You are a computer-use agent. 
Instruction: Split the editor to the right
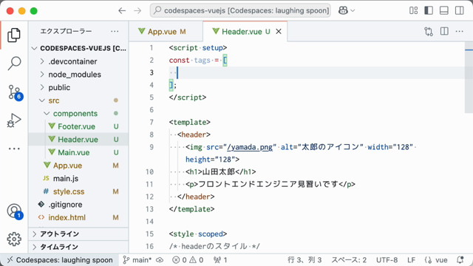[444, 31]
